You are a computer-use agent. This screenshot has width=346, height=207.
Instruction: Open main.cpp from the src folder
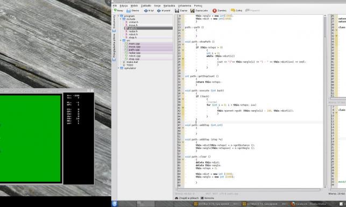[134, 44]
